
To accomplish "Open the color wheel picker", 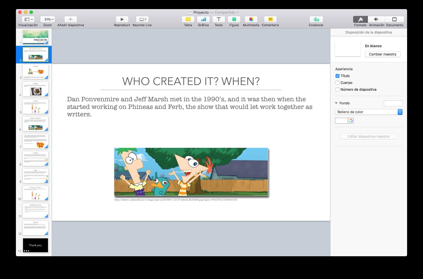I will click(x=351, y=121).
